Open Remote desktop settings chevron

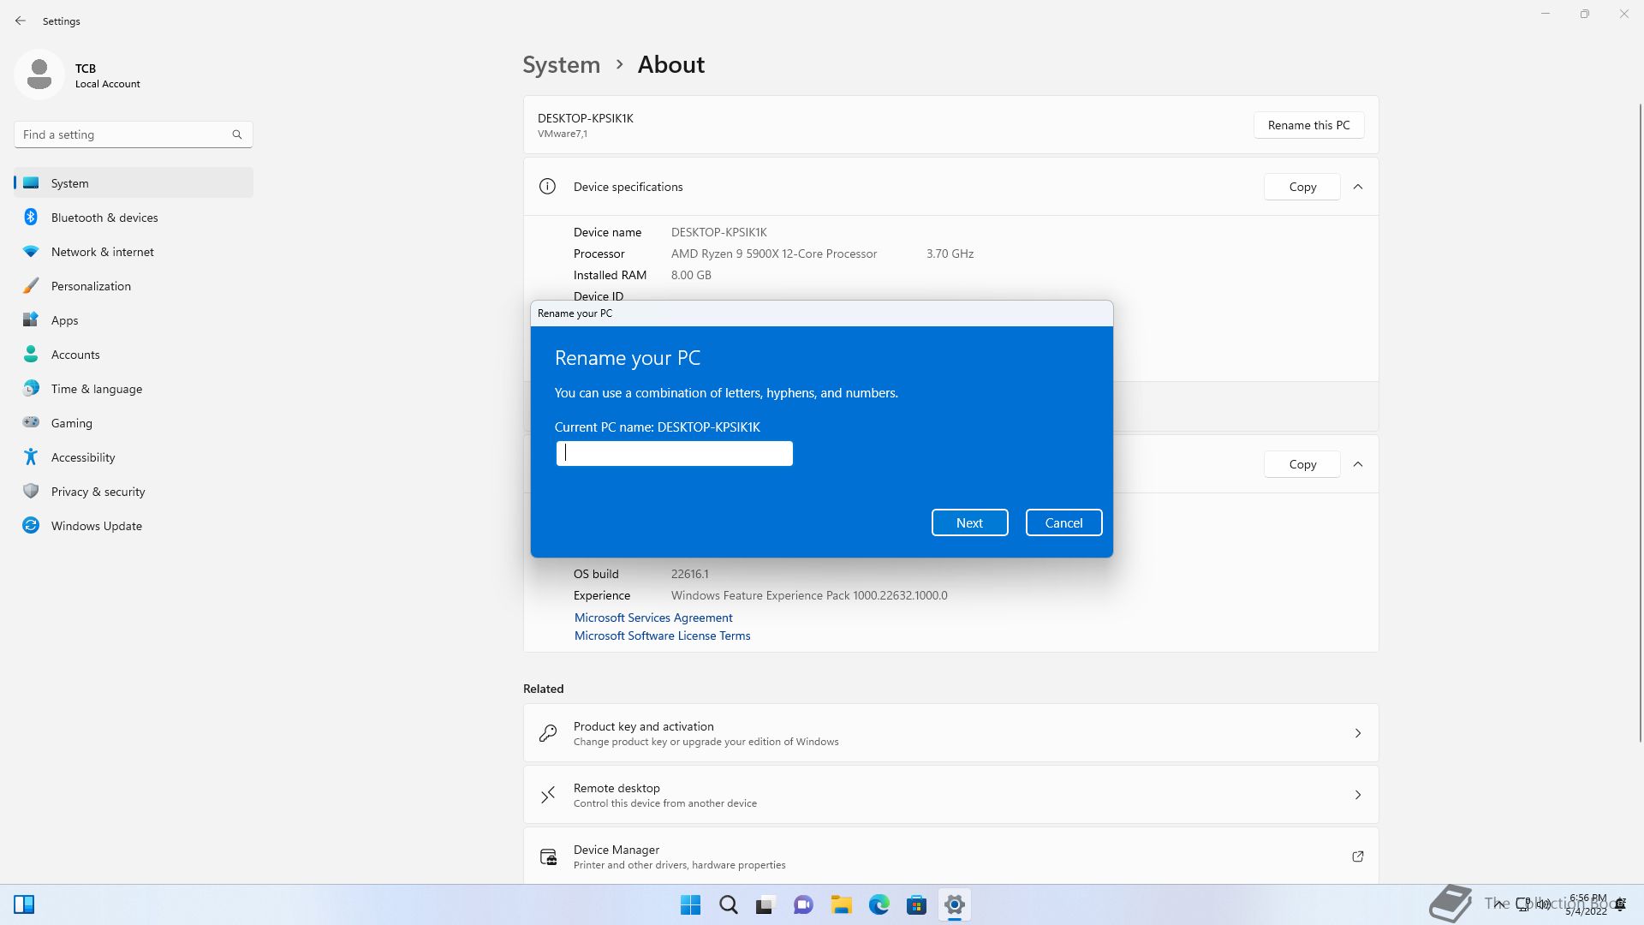click(x=1357, y=795)
